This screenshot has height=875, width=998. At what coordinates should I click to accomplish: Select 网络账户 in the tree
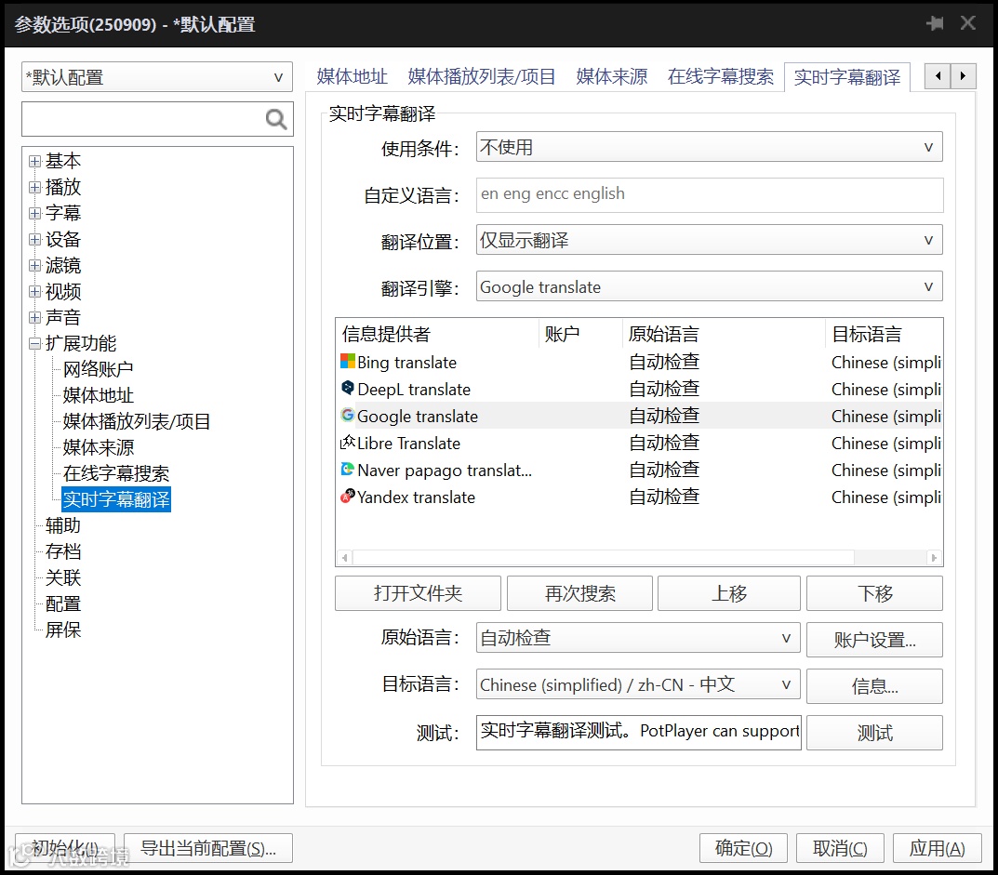tap(98, 369)
